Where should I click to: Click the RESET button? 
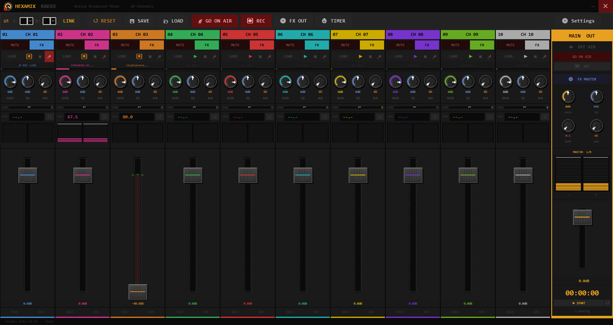(x=104, y=21)
